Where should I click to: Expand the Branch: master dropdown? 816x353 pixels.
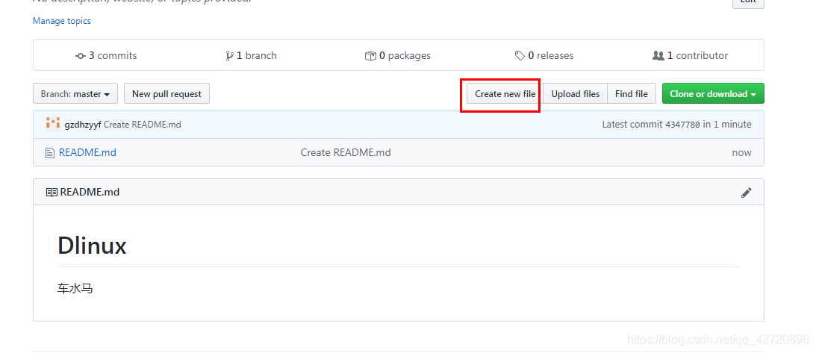click(75, 93)
